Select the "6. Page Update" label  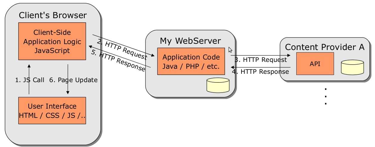73,80
